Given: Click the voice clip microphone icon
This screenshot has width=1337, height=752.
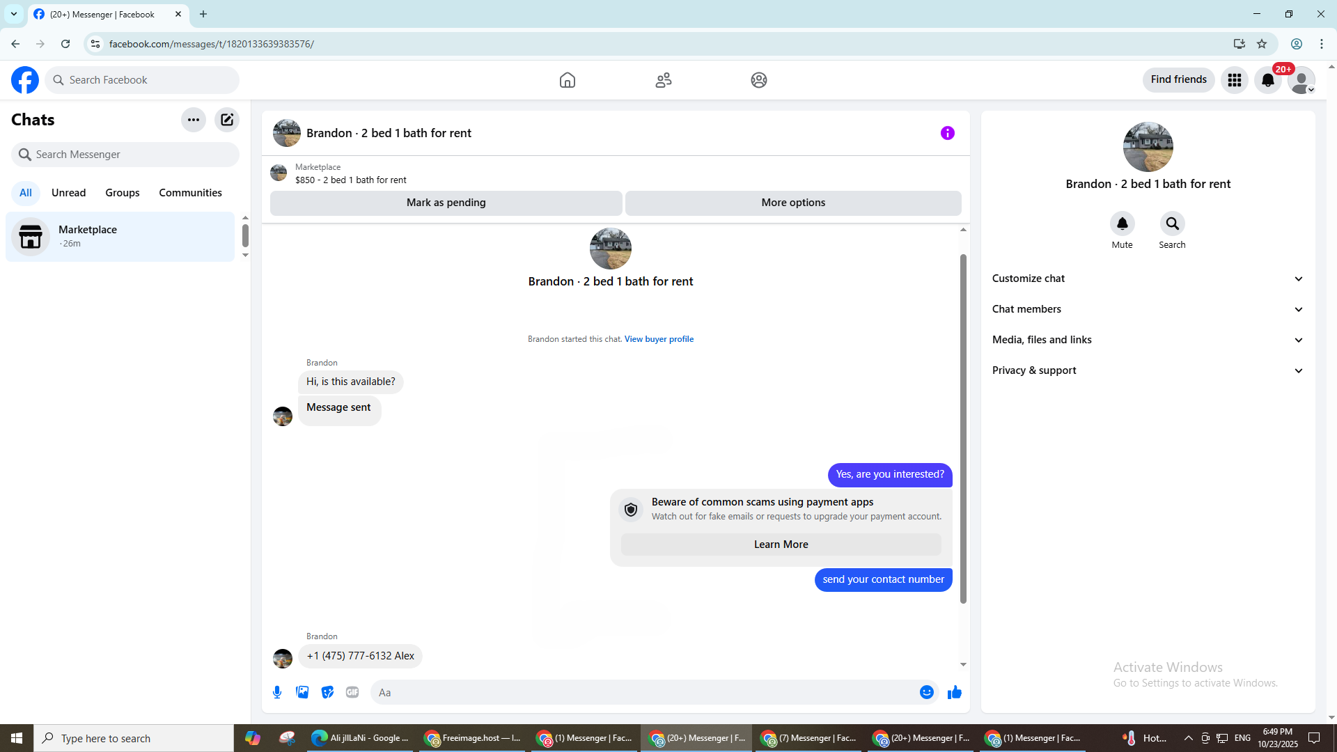Looking at the screenshot, I should pos(277,692).
